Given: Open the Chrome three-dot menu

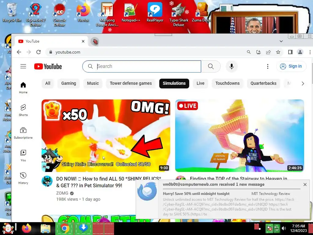Looking at the screenshot, I should (x=310, y=52).
